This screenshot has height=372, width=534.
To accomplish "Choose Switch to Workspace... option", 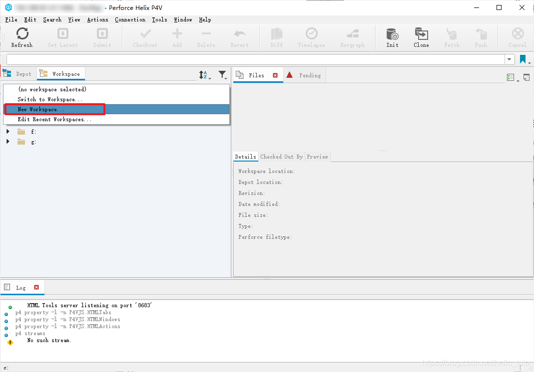I will [116, 99].
